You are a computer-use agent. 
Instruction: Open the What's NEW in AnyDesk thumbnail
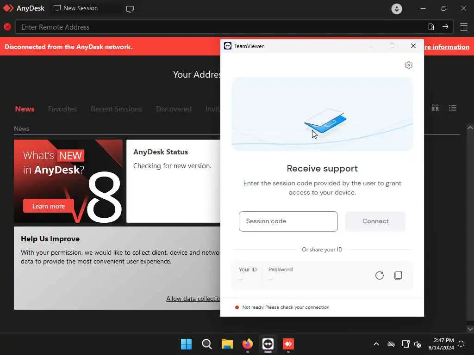pyautogui.click(x=69, y=181)
